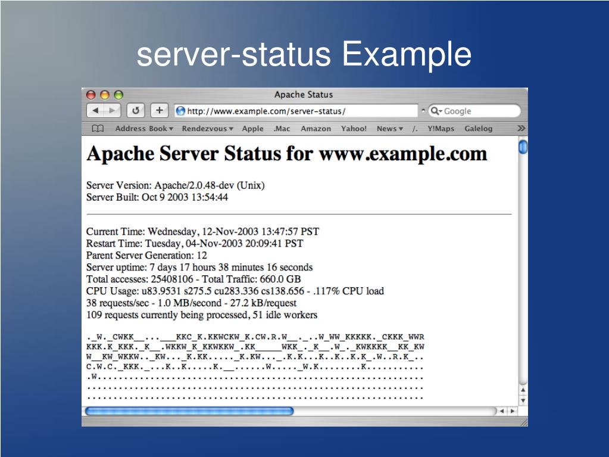The height and width of the screenshot is (457, 609).
Task: Expand the Address Book bookmarks menu
Action: coord(144,129)
